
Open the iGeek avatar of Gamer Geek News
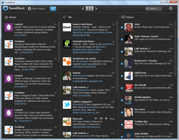67,27
